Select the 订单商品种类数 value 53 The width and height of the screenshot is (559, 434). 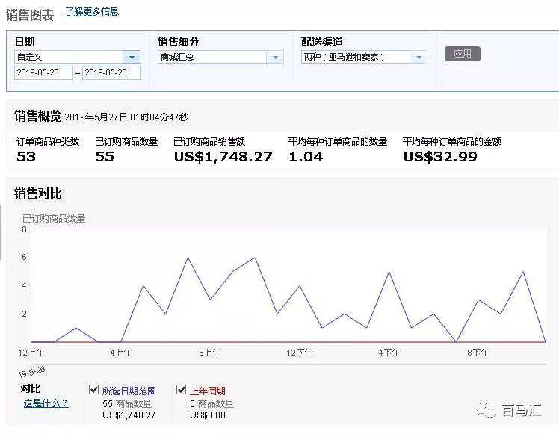pyautogui.click(x=26, y=157)
